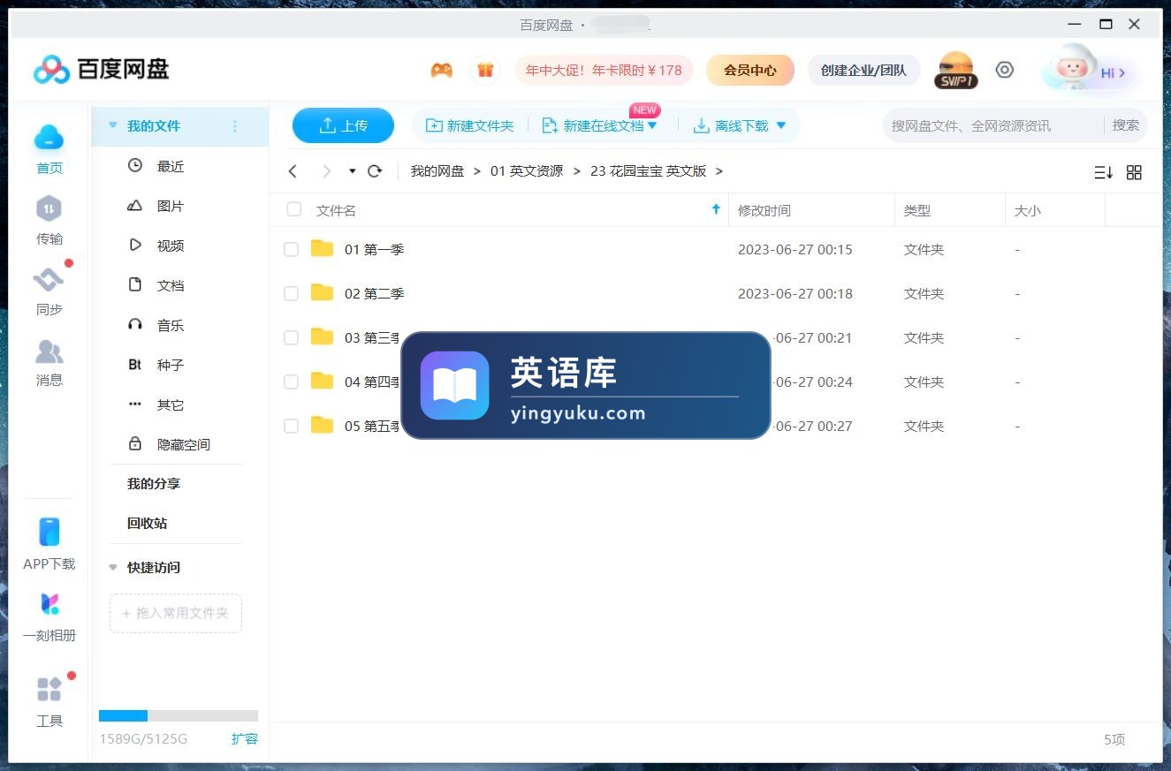Go back with the left arrow
The height and width of the screenshot is (771, 1171).
point(293,171)
